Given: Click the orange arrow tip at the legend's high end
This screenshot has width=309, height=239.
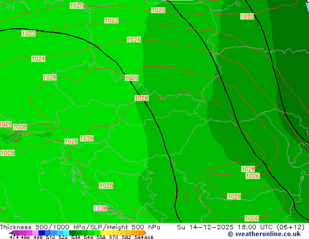Looking at the screenshot, I should (145, 233).
